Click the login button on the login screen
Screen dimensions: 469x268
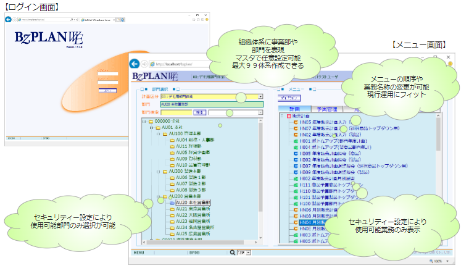[109, 90]
